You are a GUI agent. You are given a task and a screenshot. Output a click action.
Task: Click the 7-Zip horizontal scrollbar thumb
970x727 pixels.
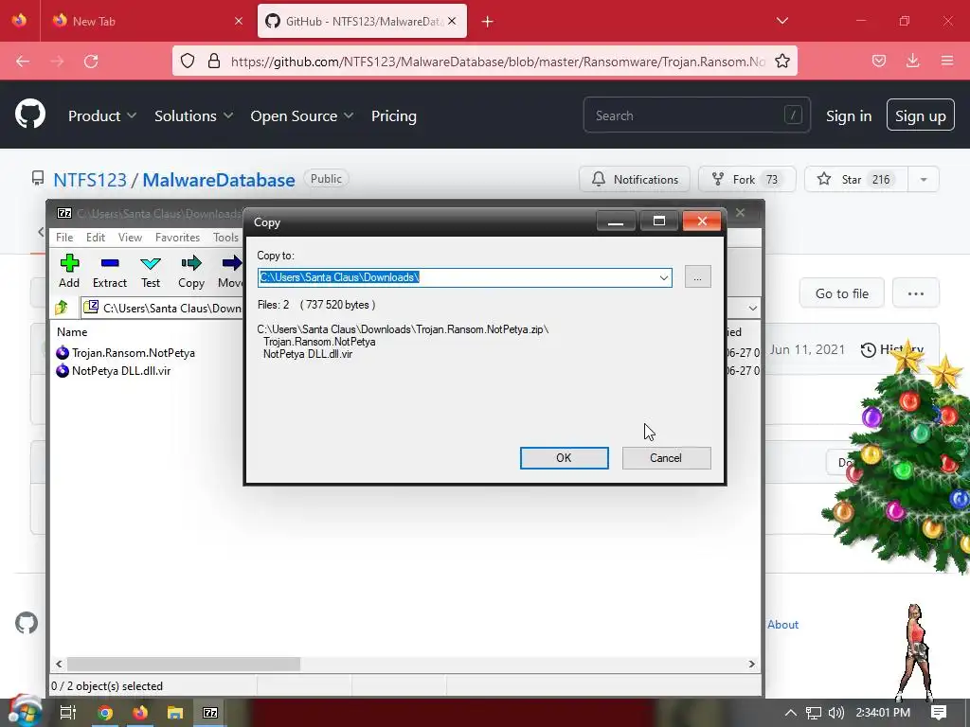(x=184, y=664)
